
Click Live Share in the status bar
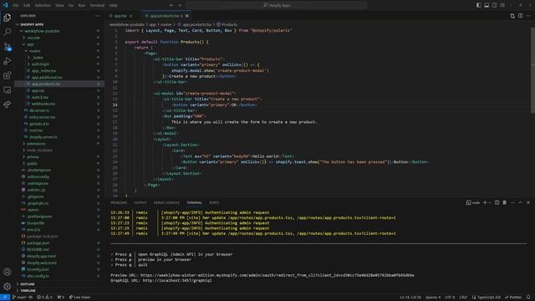79,298
